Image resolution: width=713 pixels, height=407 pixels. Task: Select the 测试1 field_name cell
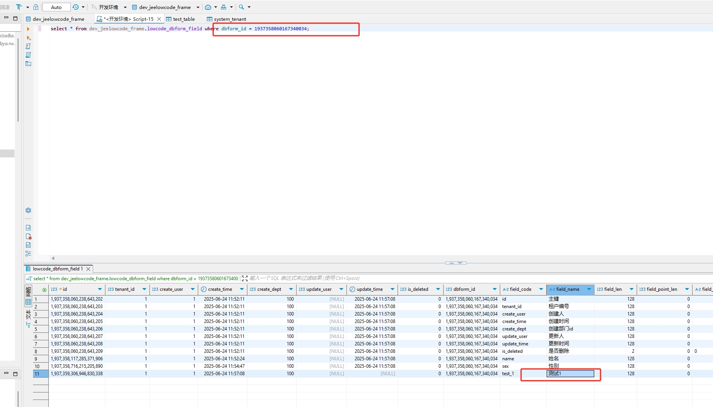tap(570, 374)
